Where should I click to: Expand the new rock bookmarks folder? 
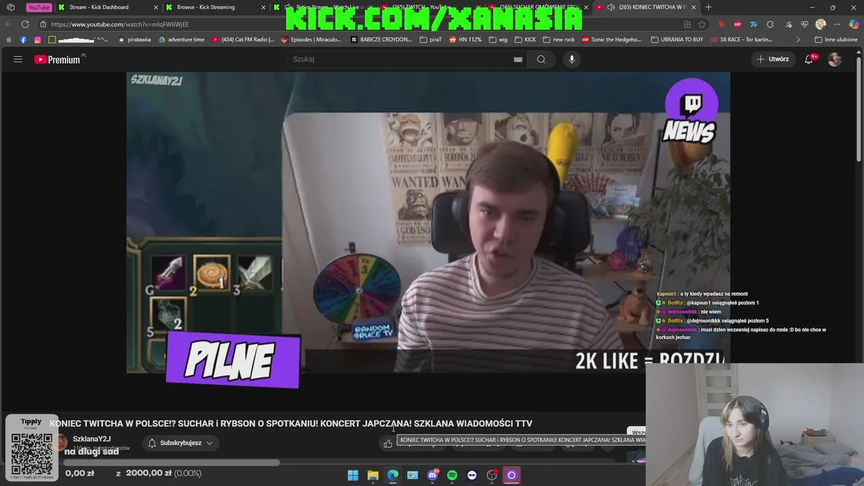point(559,40)
